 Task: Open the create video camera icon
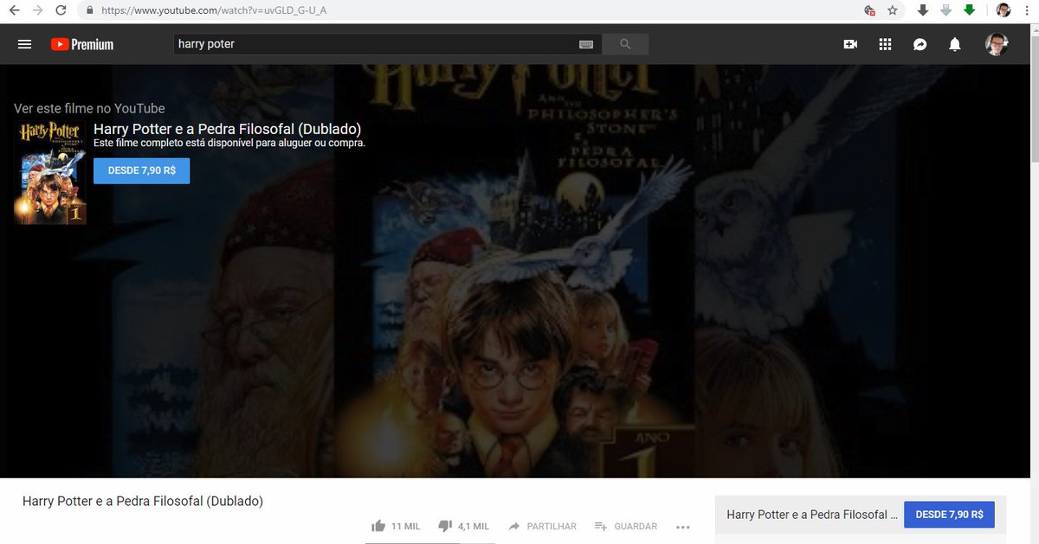tap(850, 44)
